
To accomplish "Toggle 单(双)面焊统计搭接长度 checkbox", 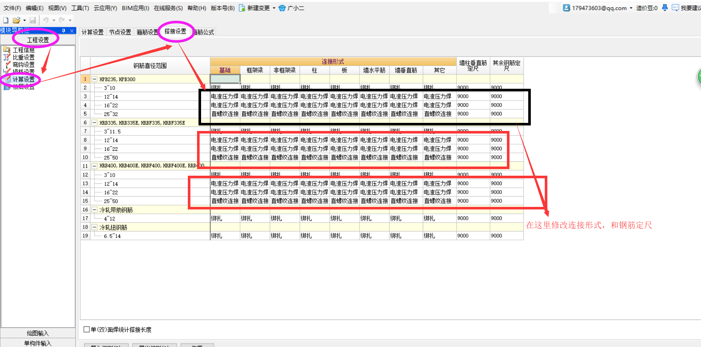I will click(x=87, y=329).
